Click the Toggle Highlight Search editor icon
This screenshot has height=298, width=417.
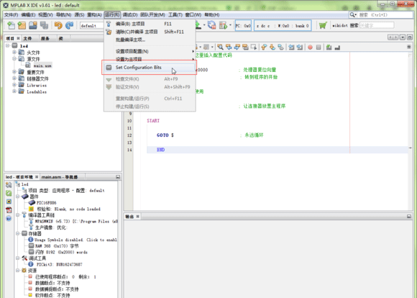[245, 47]
